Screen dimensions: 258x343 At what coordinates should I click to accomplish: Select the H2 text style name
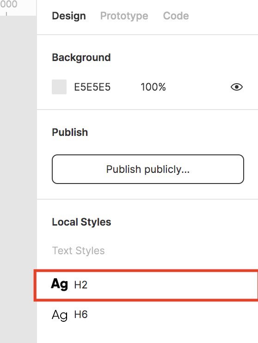tap(81, 285)
